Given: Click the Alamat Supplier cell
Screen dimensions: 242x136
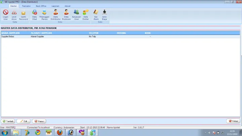Looking at the screenshot, I should coord(37,37).
